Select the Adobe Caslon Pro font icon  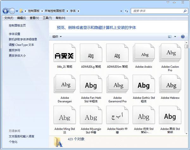point(170,53)
